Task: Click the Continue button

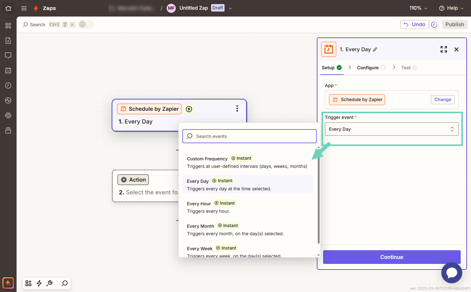Action: pos(392,257)
